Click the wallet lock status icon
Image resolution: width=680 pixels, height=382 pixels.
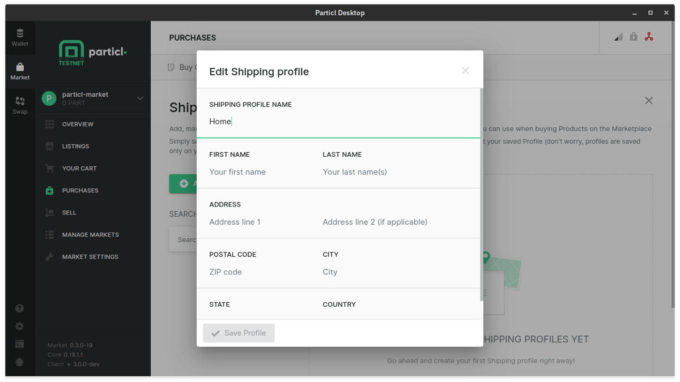click(634, 37)
